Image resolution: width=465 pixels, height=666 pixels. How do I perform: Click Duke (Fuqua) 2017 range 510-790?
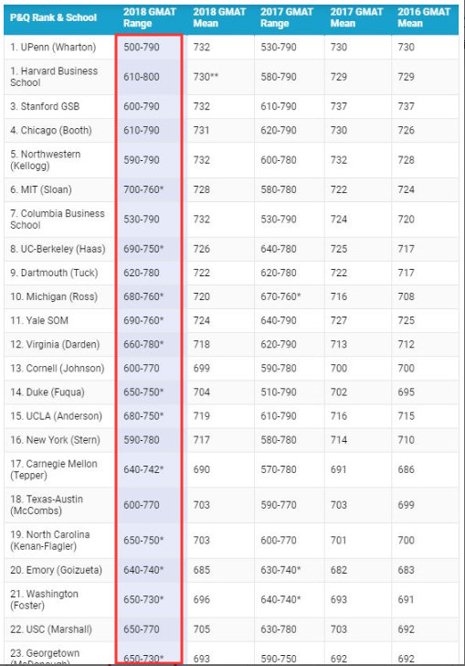pyautogui.click(x=279, y=392)
